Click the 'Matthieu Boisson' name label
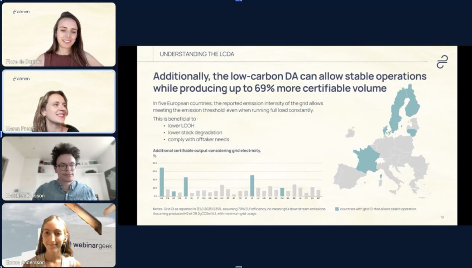 point(25,195)
